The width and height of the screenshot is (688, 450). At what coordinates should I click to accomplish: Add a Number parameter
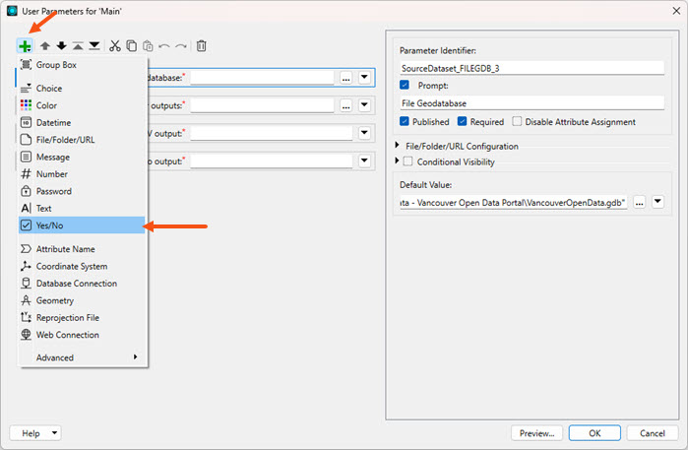coord(81,174)
